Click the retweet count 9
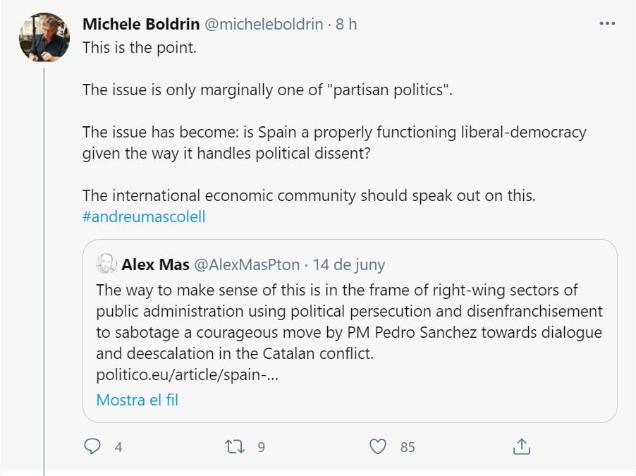Viewport: 636px width, 476px height. coord(261,447)
